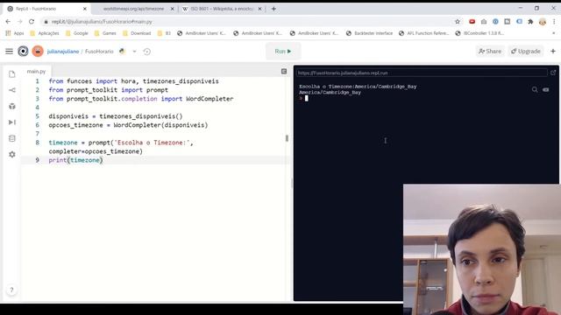561x315 pixels.
Task: Open the Backtester Interface bookmark
Action: [x=369, y=33]
